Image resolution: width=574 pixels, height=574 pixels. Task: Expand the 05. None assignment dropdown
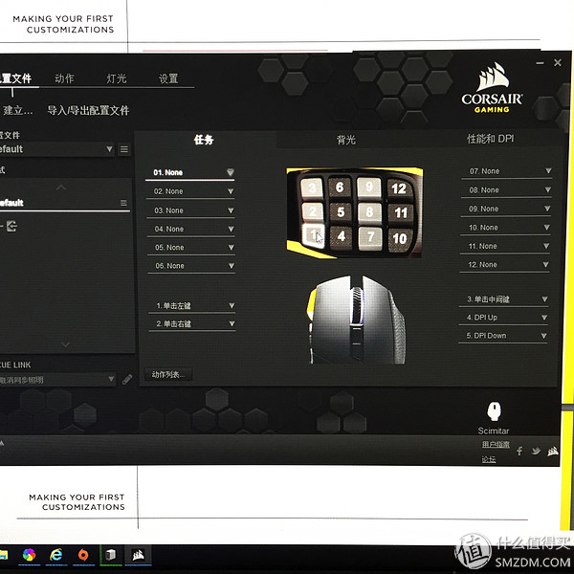pyautogui.click(x=191, y=248)
